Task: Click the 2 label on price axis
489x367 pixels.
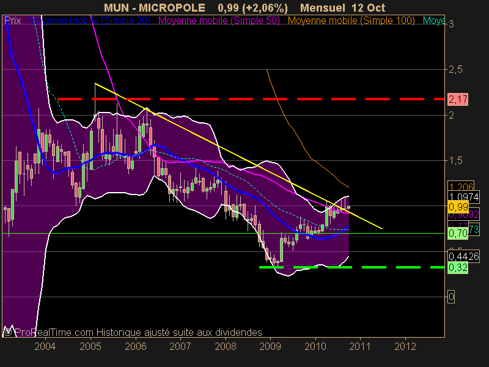Action: point(451,115)
